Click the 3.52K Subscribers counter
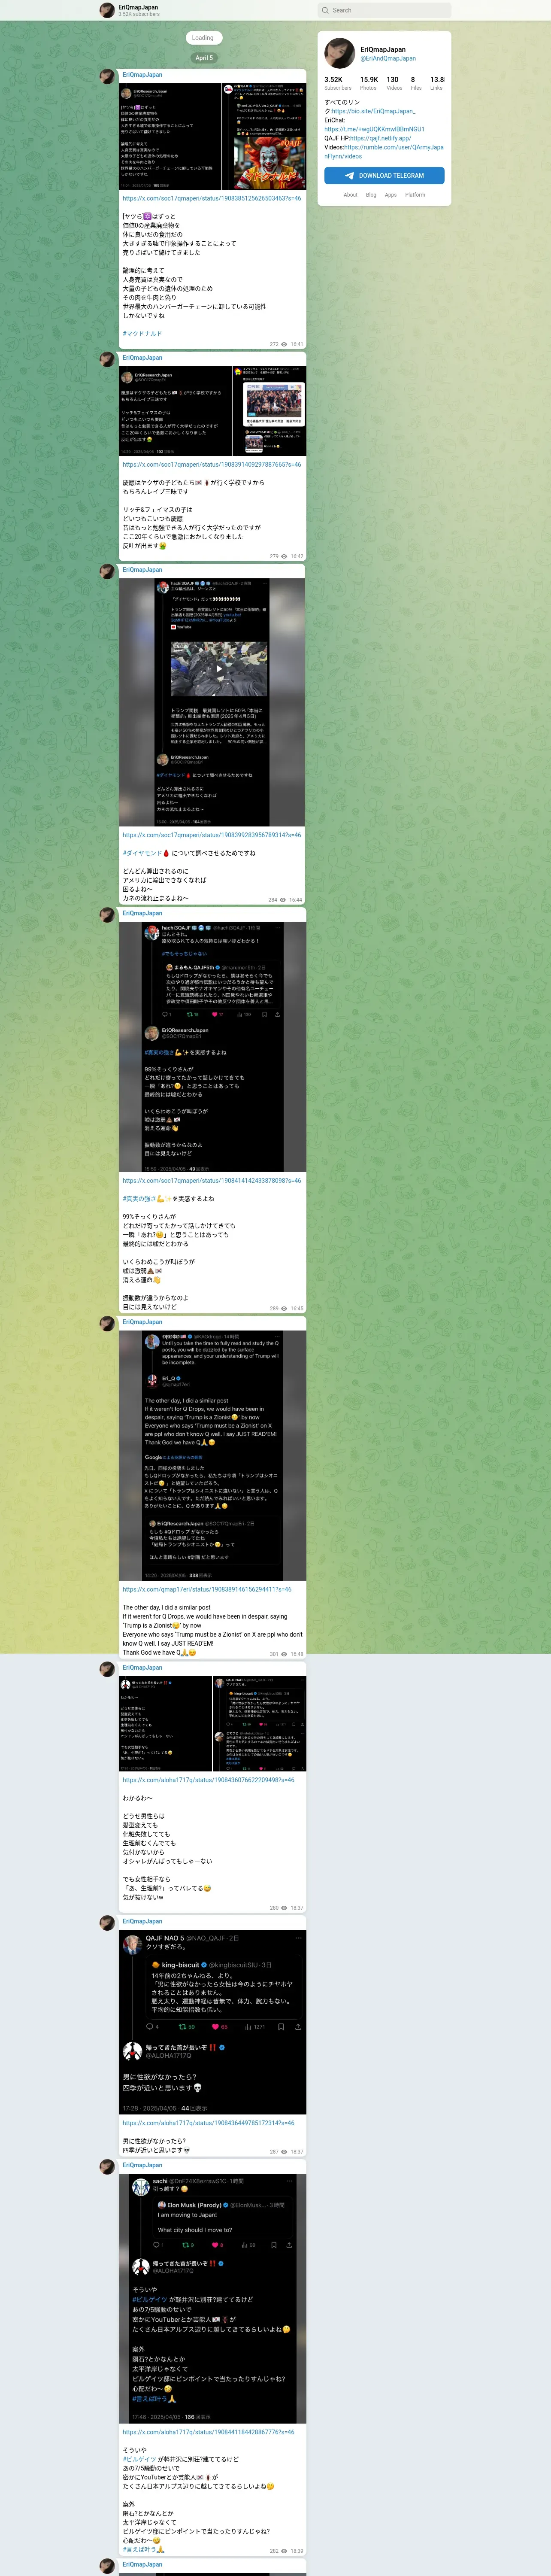 click(338, 83)
